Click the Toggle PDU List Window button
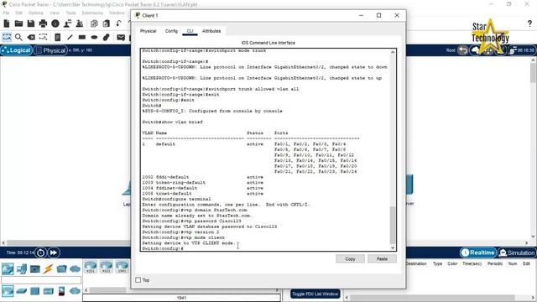Viewport: 537px width, 302px height. (x=315, y=294)
